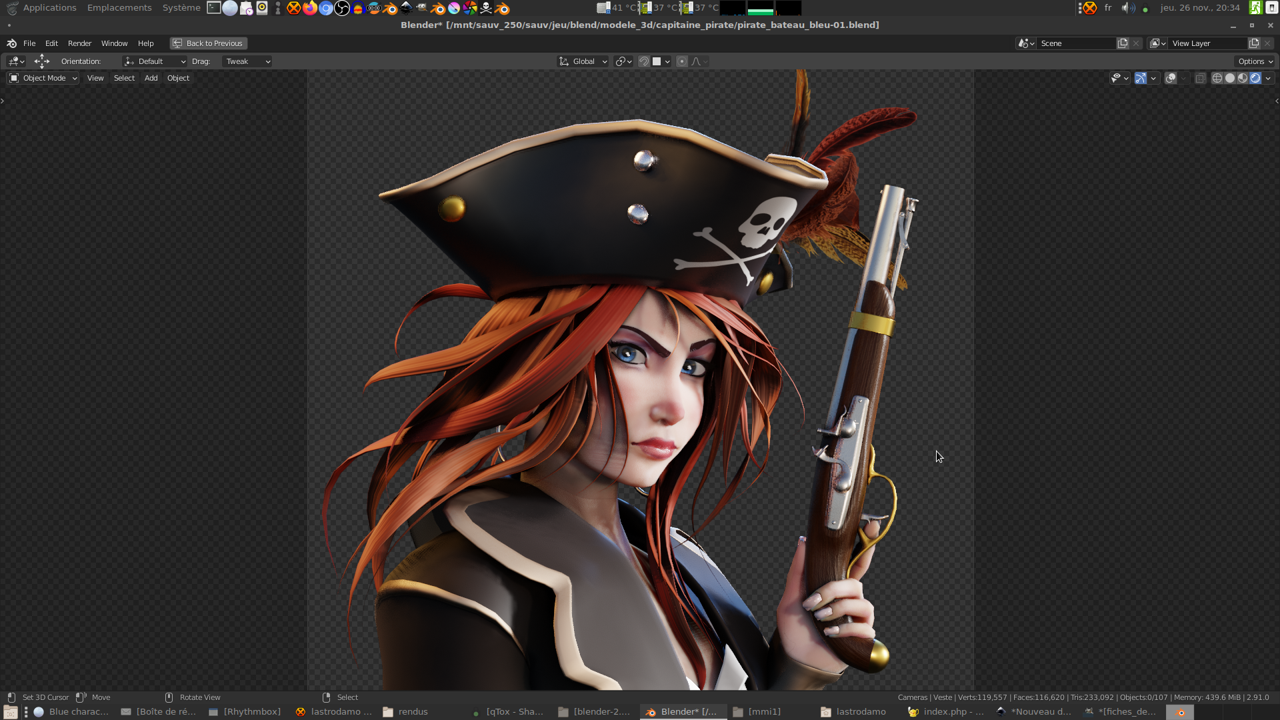Image resolution: width=1280 pixels, height=720 pixels.
Task: Open the Scene browse icon dropdown
Action: click(1026, 43)
